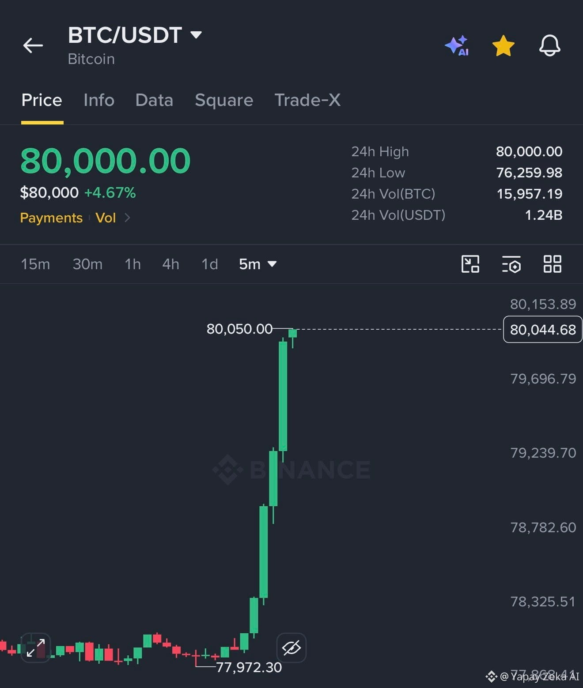The image size is (583, 688).
Task: Tap the back arrow icon
Action: [33, 45]
